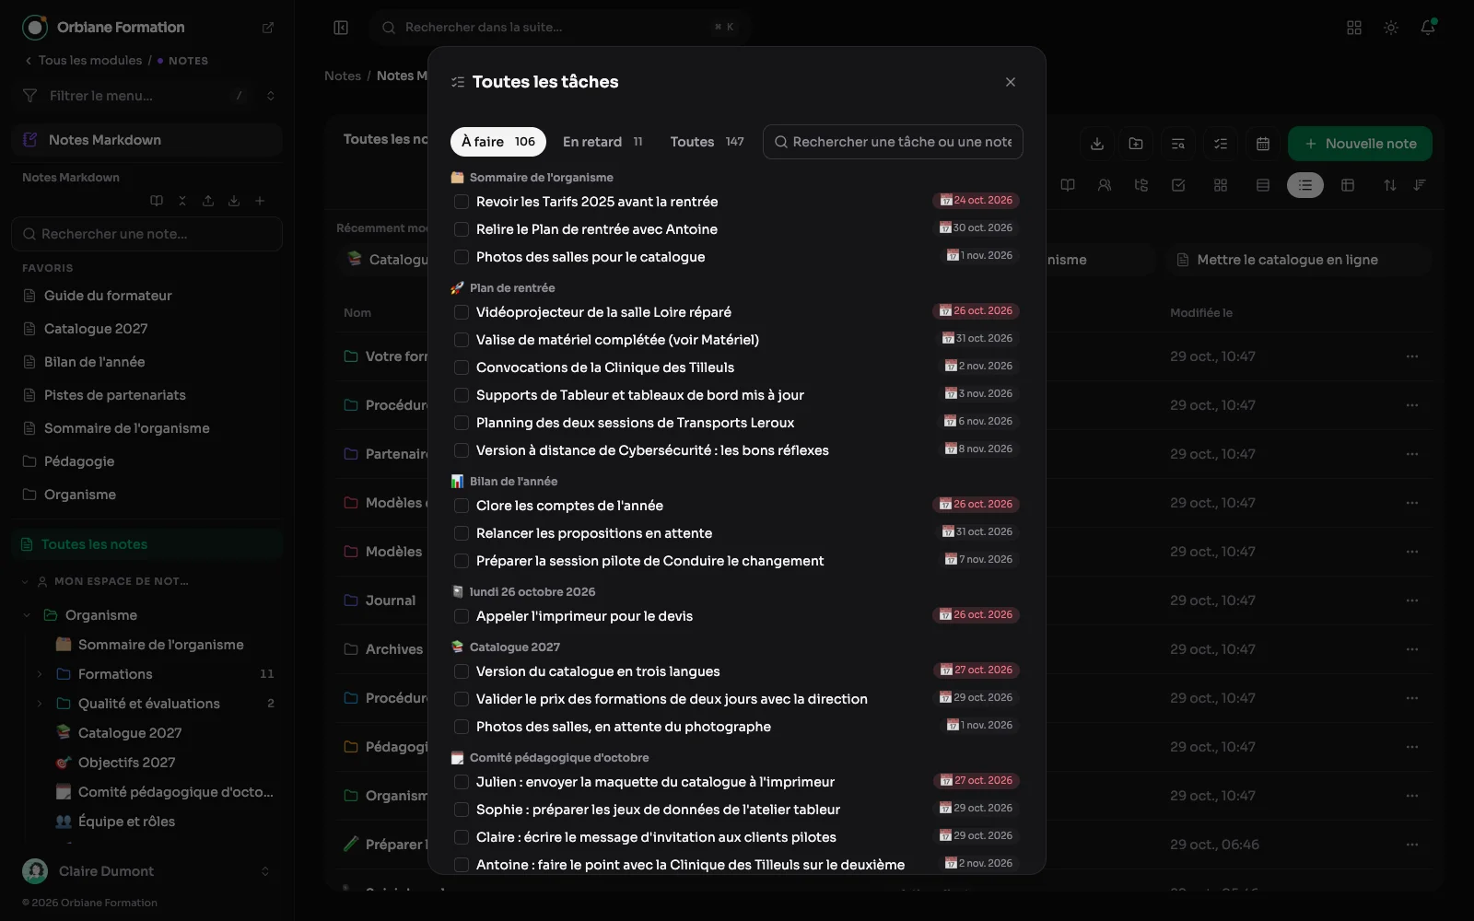Click the open book icon in sidebar

[x=157, y=201]
